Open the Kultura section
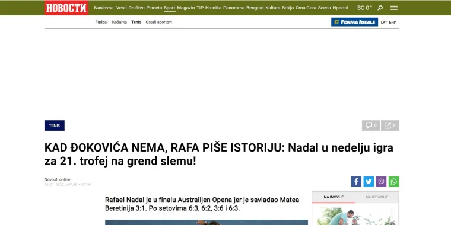The height and width of the screenshot is (225, 451). [272, 8]
